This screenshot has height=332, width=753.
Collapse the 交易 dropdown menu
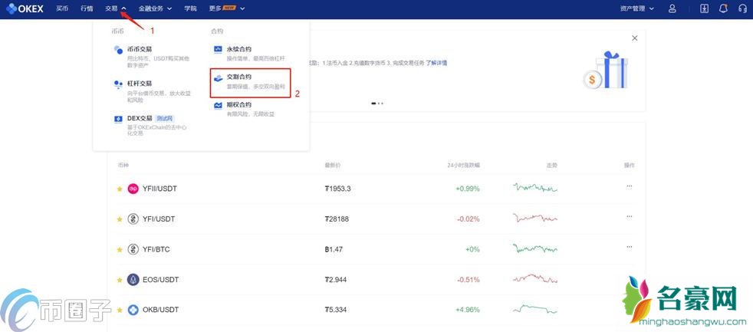116,8
